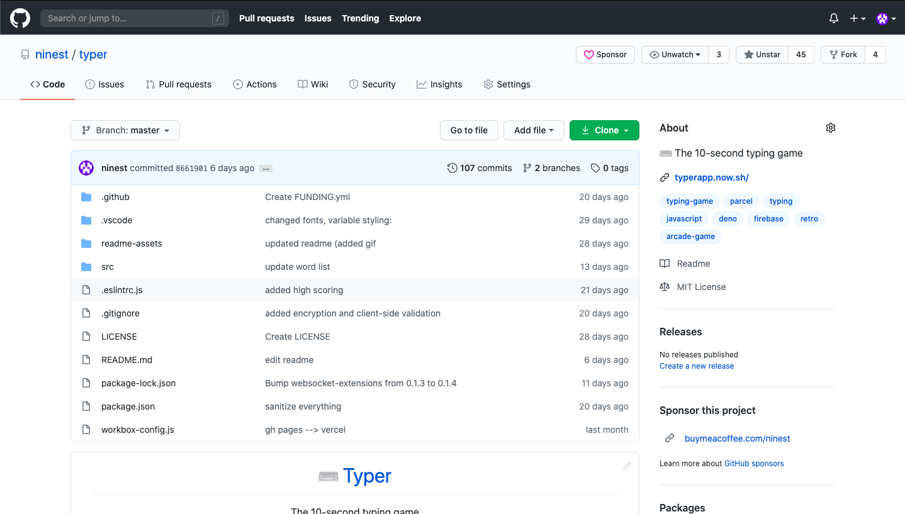Click Trending in the top navigation
Viewport: 905px width, 514px height.
tap(361, 18)
